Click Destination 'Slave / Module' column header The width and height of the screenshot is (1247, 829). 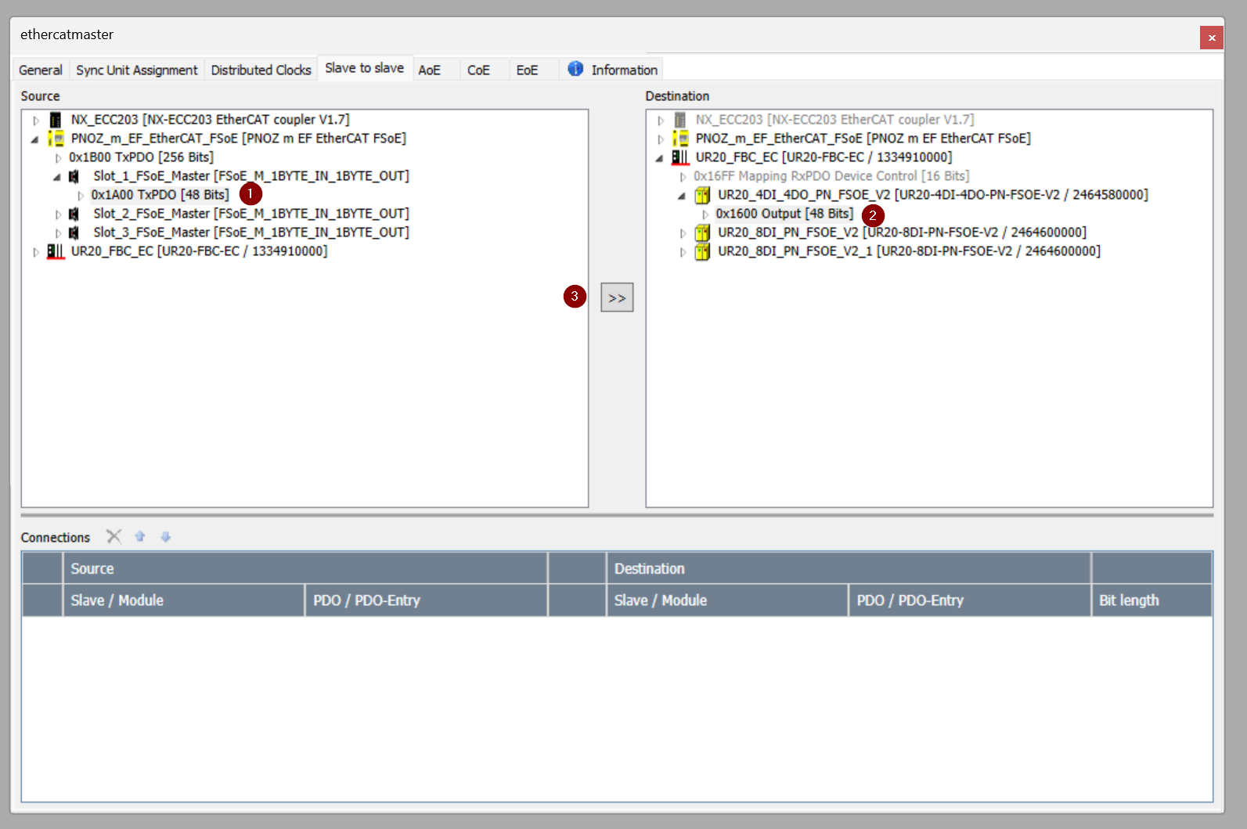tap(727, 600)
